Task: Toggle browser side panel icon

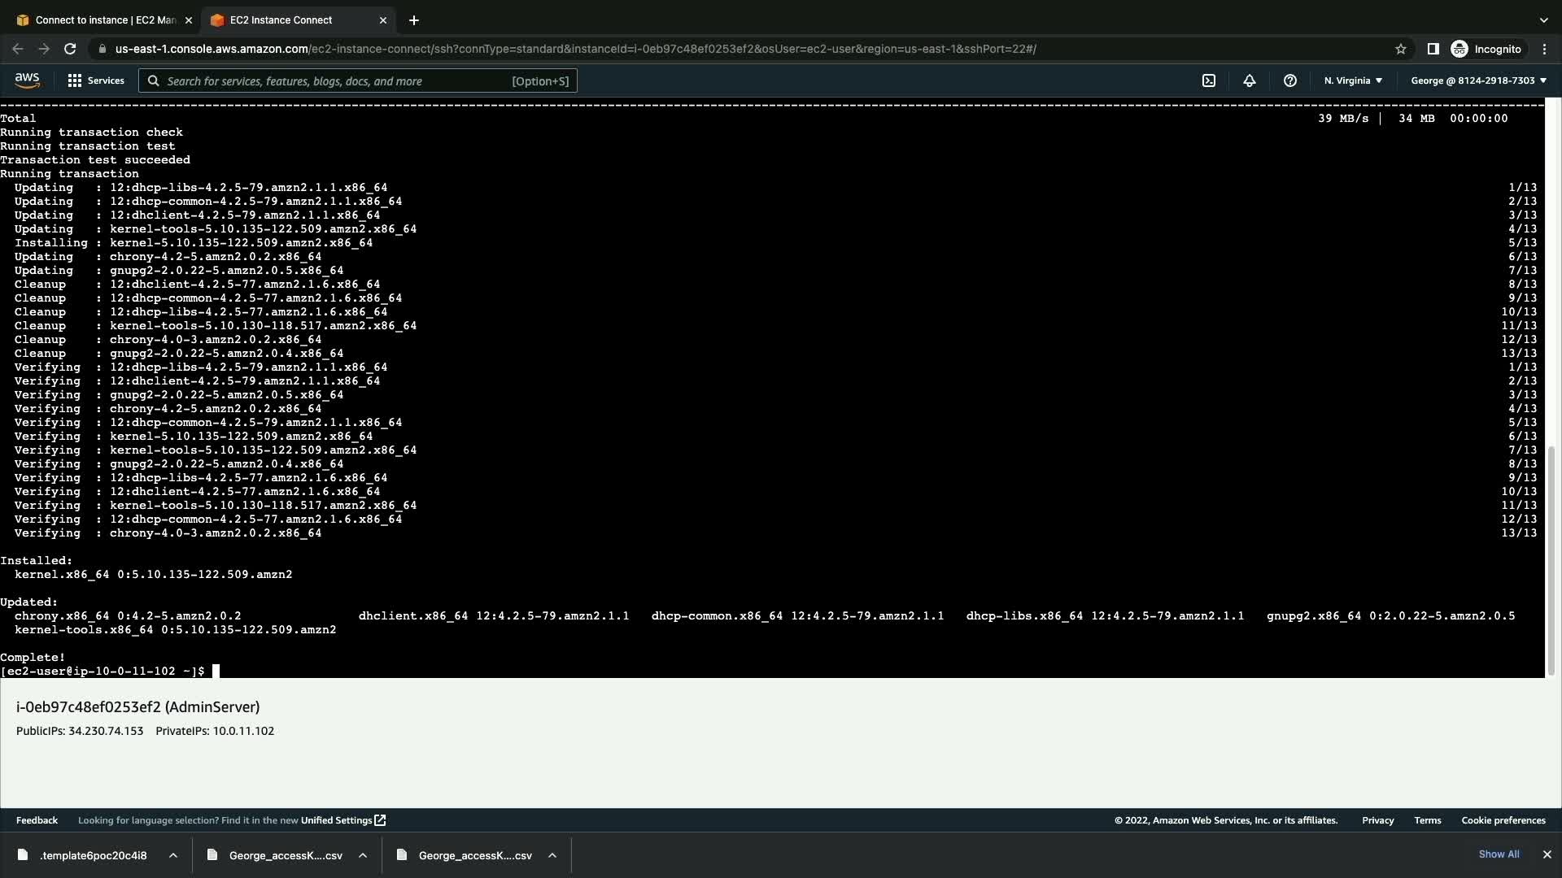Action: (x=1433, y=49)
